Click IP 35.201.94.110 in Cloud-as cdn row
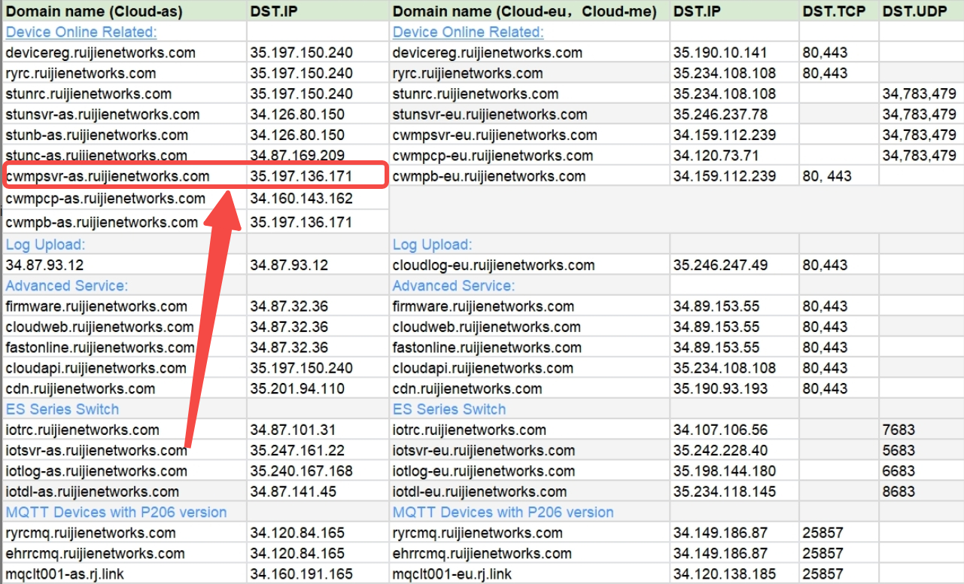This screenshot has width=964, height=584. [318, 389]
